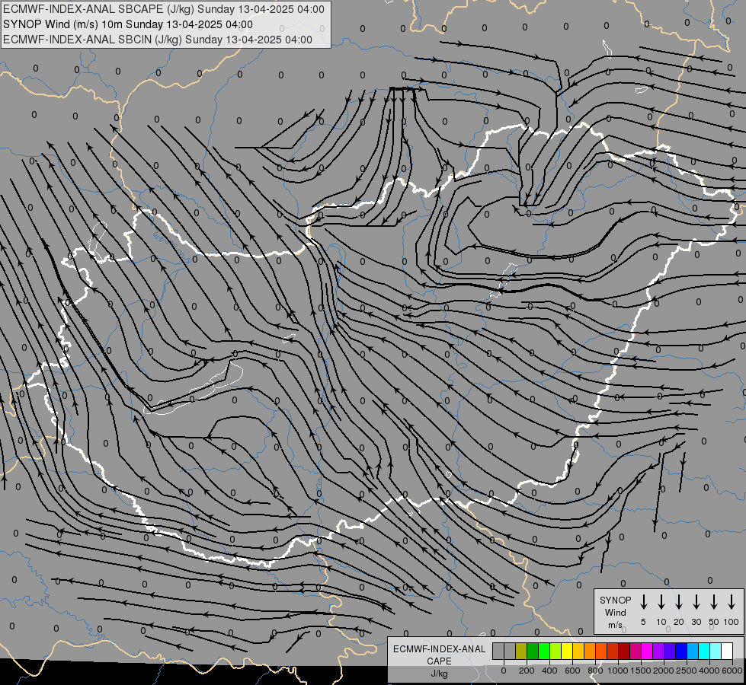This screenshot has width=746, height=685.
Task: Pick the dark green CAPE scale swatch
Action: (533, 652)
